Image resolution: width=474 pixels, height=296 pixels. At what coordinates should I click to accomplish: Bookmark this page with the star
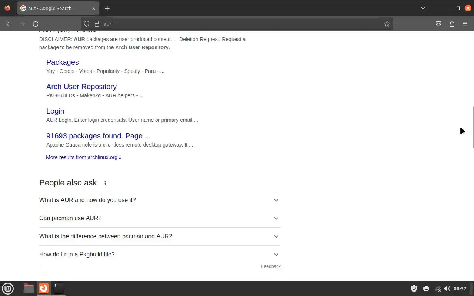(387, 24)
